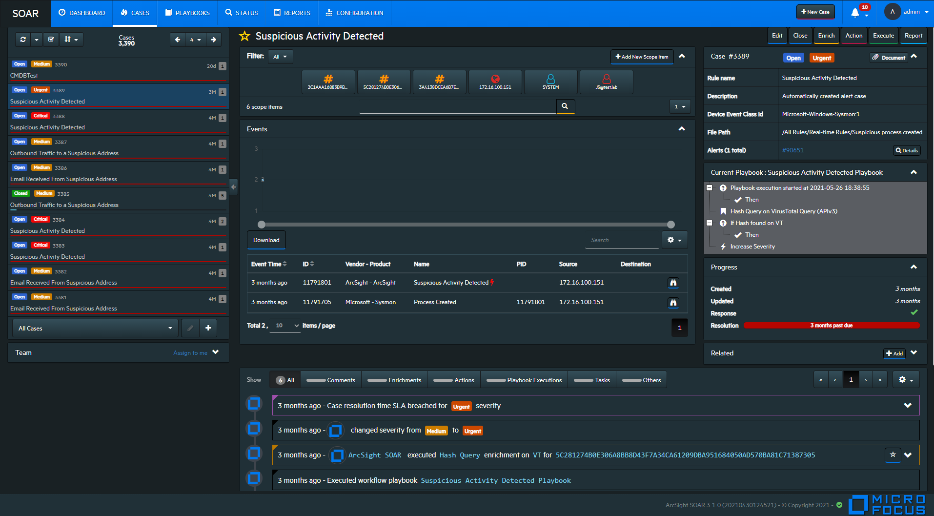The image size is (934, 516).
Task: Click binoculars icon for Process Created event
Action: tap(673, 303)
